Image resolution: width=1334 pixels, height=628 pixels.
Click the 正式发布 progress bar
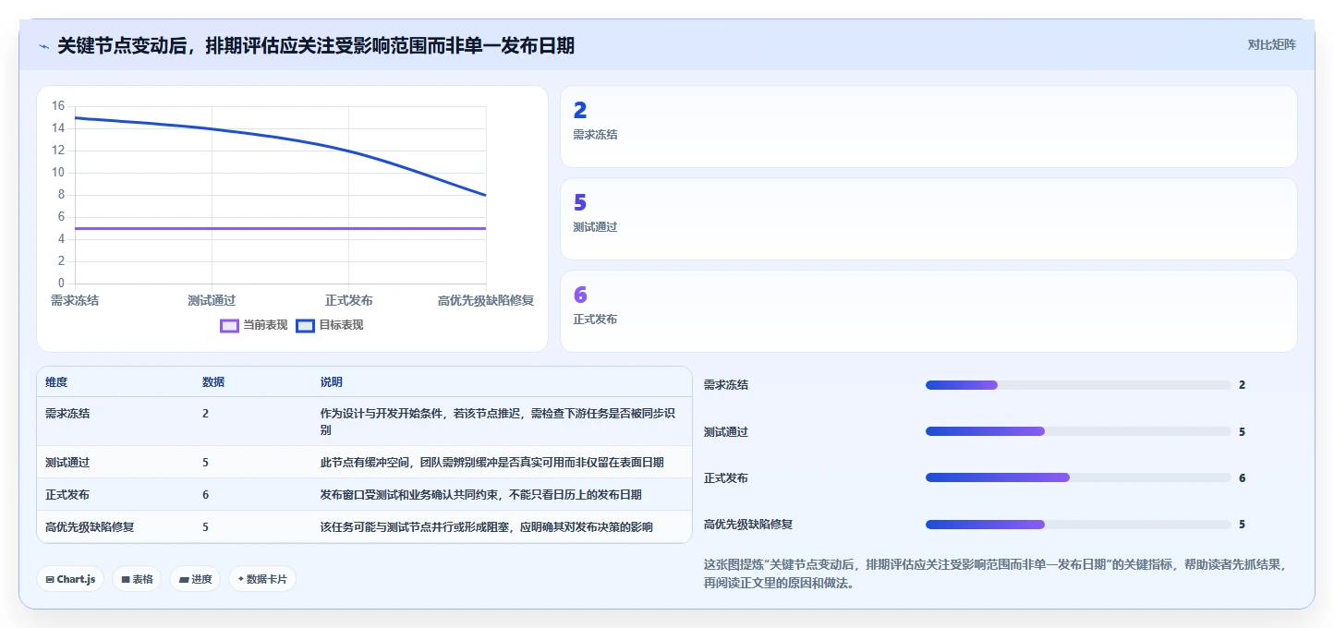[1078, 477]
